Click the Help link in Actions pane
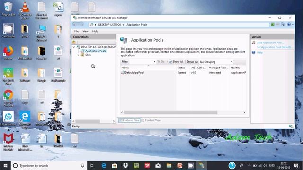 pyautogui.click(x=259, y=52)
